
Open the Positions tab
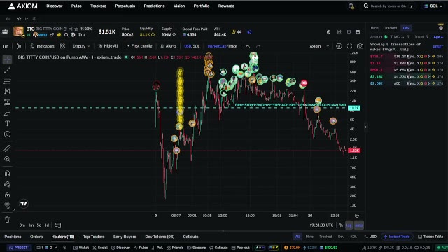(x=13, y=237)
